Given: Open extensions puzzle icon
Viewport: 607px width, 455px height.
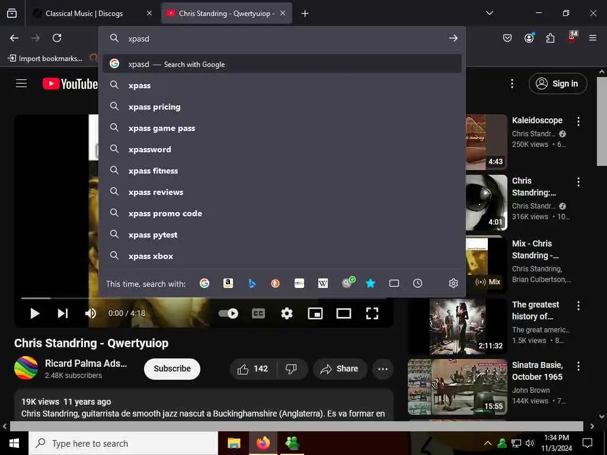Looking at the screenshot, I should (550, 38).
